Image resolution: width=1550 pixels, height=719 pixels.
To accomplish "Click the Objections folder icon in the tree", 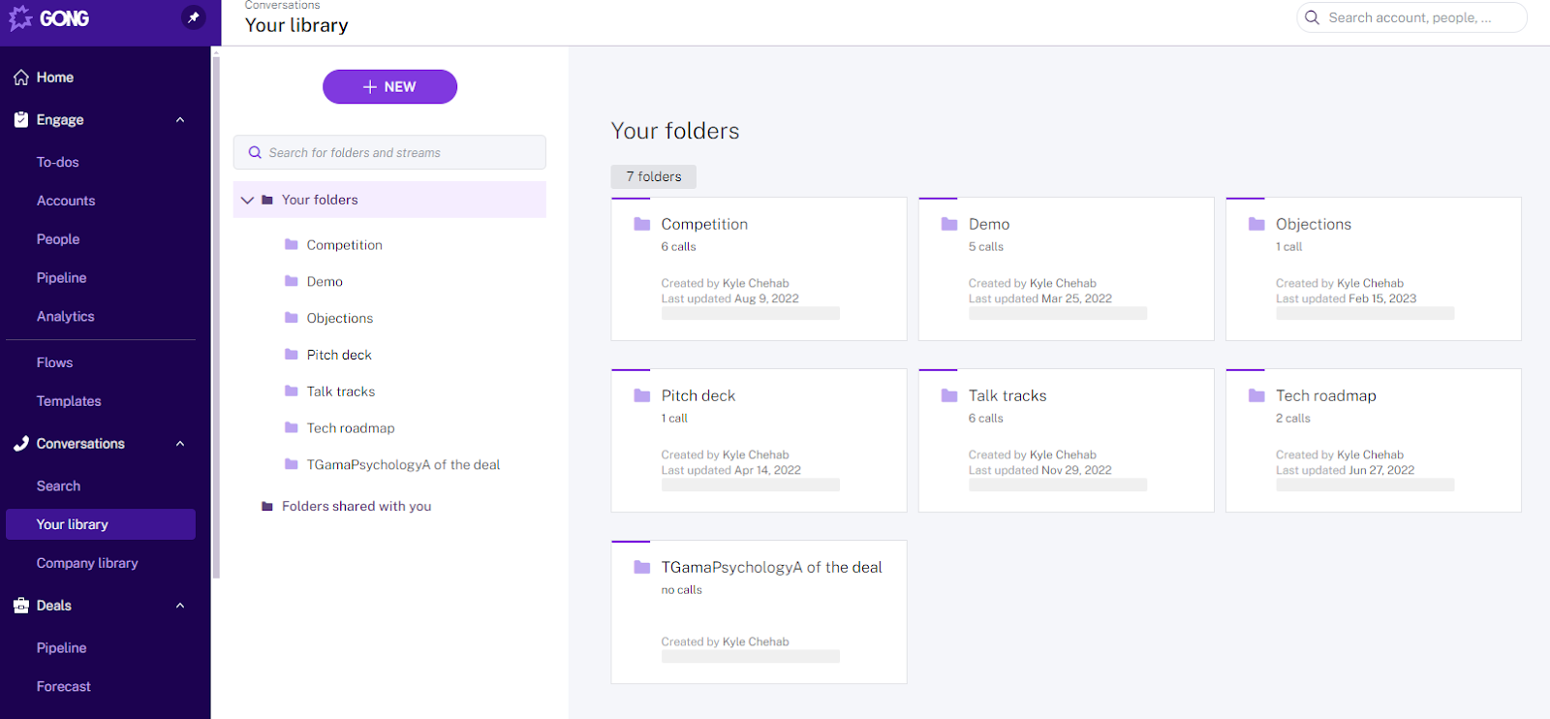I will tap(291, 318).
